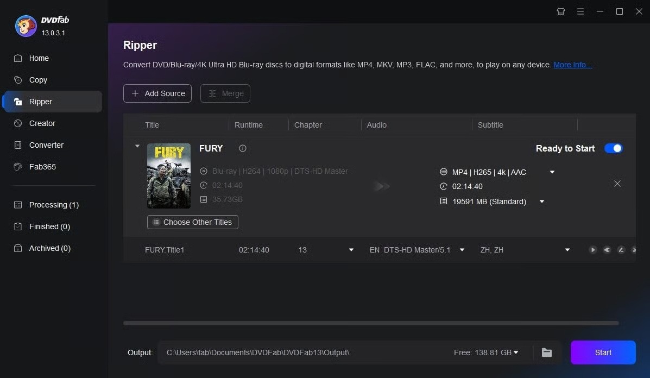Image resolution: width=650 pixels, height=378 pixels.
Task: Click the output format disc icon
Action: pos(444,172)
